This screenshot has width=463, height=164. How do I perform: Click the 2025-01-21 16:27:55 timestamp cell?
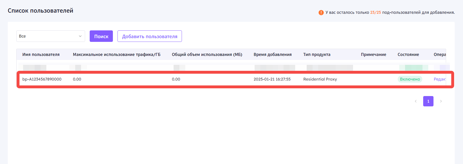point(272,79)
